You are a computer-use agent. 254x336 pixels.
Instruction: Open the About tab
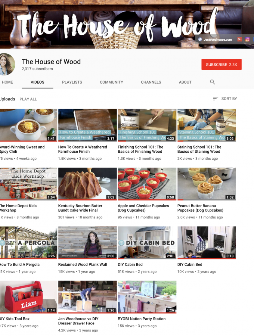185,82
